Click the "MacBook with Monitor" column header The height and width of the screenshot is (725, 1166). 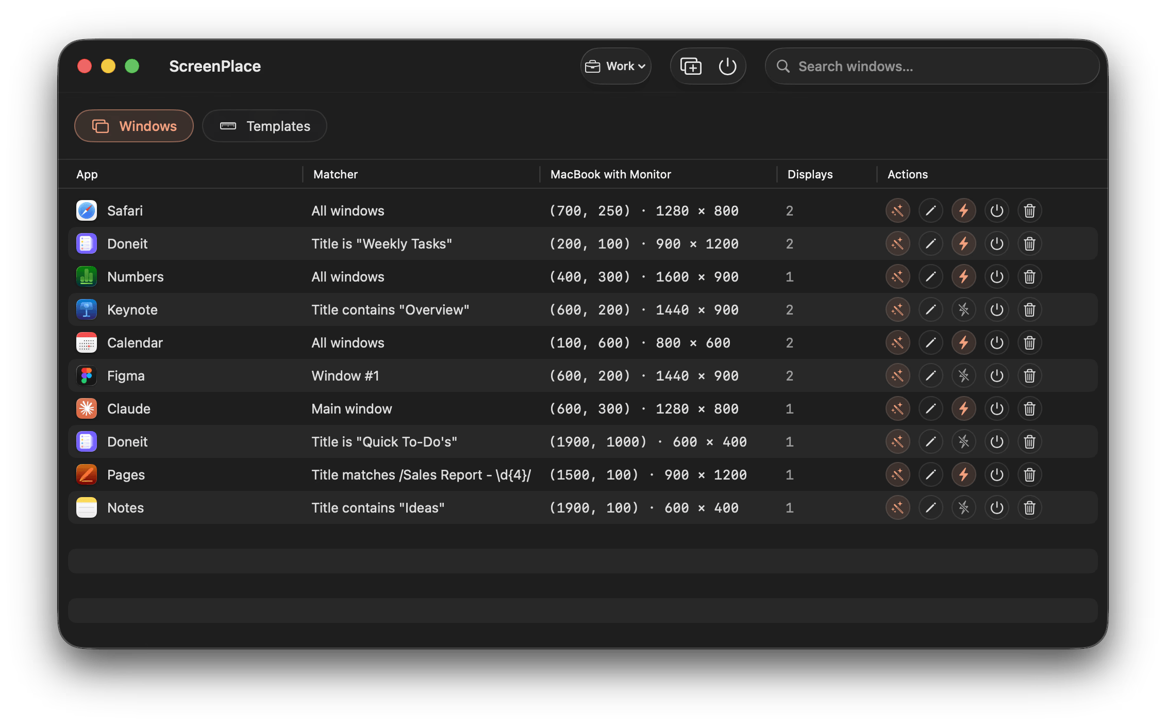[611, 174]
